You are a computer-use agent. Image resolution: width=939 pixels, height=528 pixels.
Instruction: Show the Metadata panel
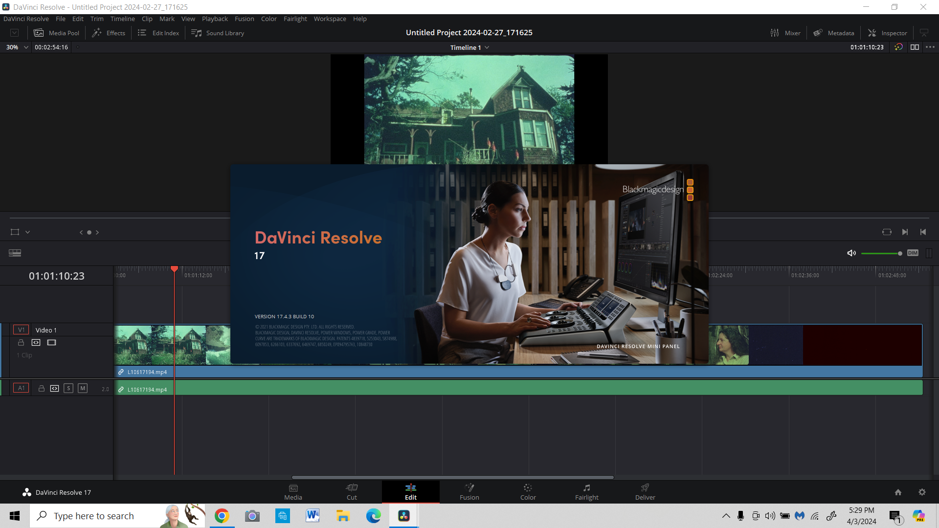pos(833,33)
